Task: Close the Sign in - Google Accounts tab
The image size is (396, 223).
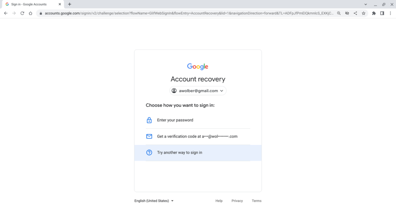Action: coord(60,4)
